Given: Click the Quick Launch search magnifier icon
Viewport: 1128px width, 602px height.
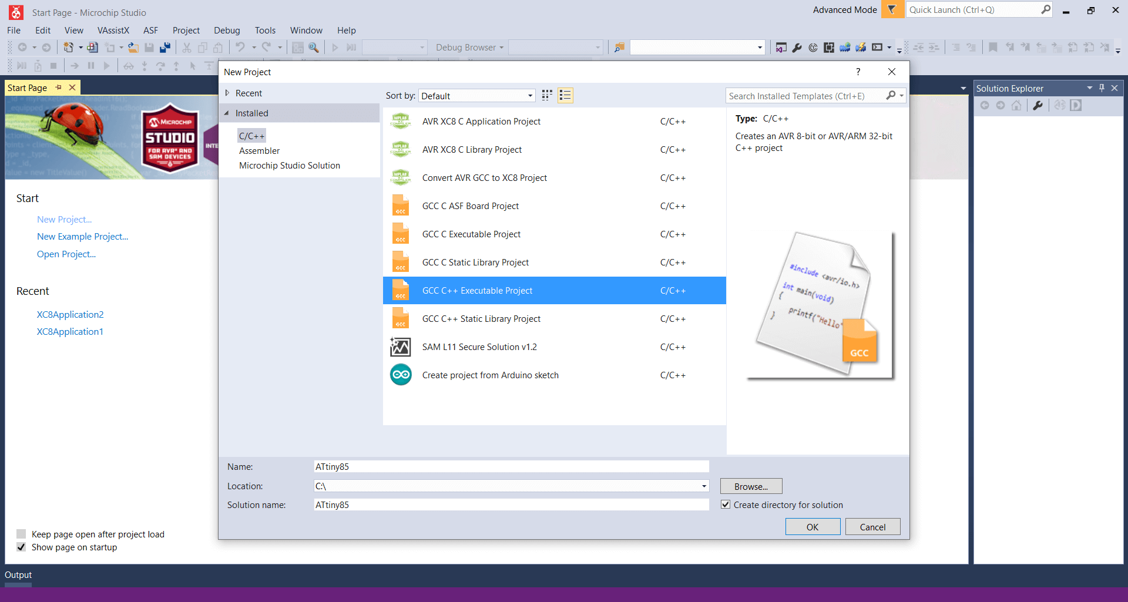Looking at the screenshot, I should [x=1046, y=9].
